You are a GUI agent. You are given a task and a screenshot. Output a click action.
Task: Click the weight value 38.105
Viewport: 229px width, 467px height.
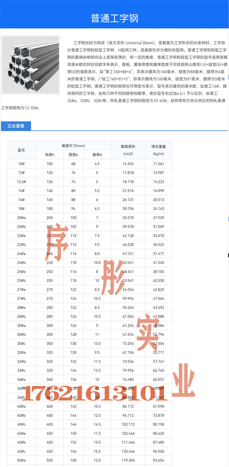(x=159, y=272)
